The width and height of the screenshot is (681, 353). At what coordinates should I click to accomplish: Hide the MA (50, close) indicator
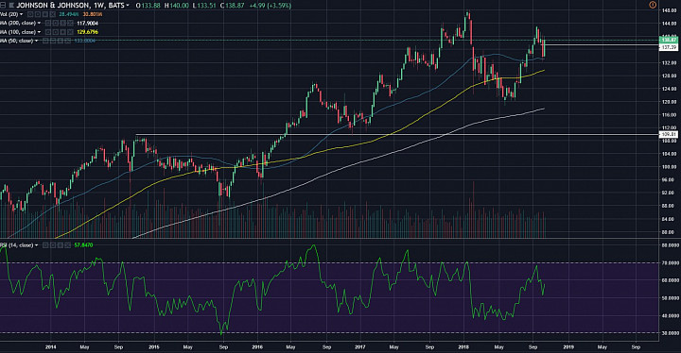tap(45, 41)
